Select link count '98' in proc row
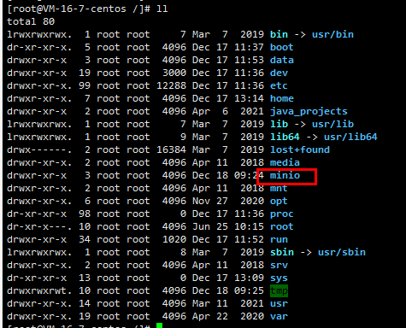 click(85, 214)
